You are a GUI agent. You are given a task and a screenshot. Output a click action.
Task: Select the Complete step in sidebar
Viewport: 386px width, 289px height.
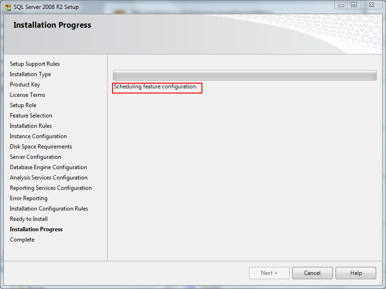pyautogui.click(x=22, y=240)
